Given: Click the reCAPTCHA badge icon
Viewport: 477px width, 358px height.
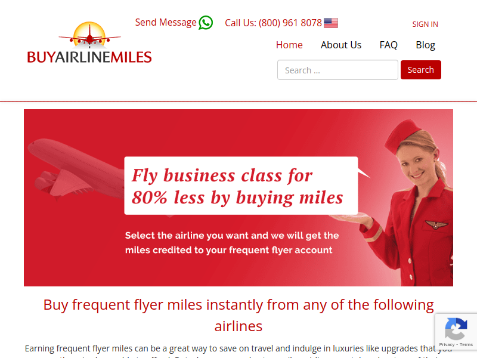Looking at the screenshot, I should click(x=456, y=329).
